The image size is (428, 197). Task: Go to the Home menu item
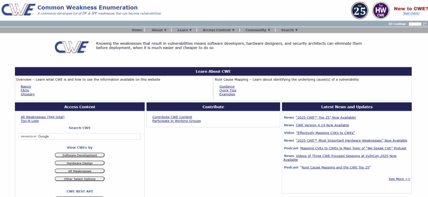click(137, 30)
